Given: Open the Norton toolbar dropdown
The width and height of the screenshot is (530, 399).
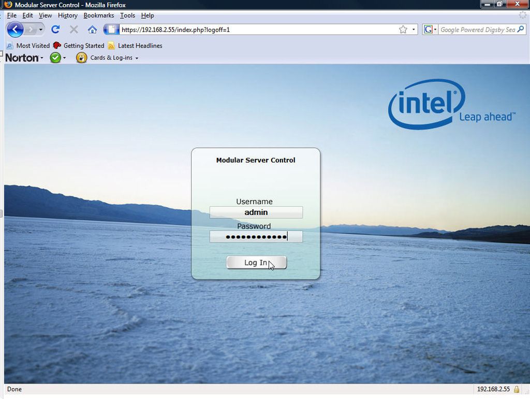Looking at the screenshot, I should [41, 58].
